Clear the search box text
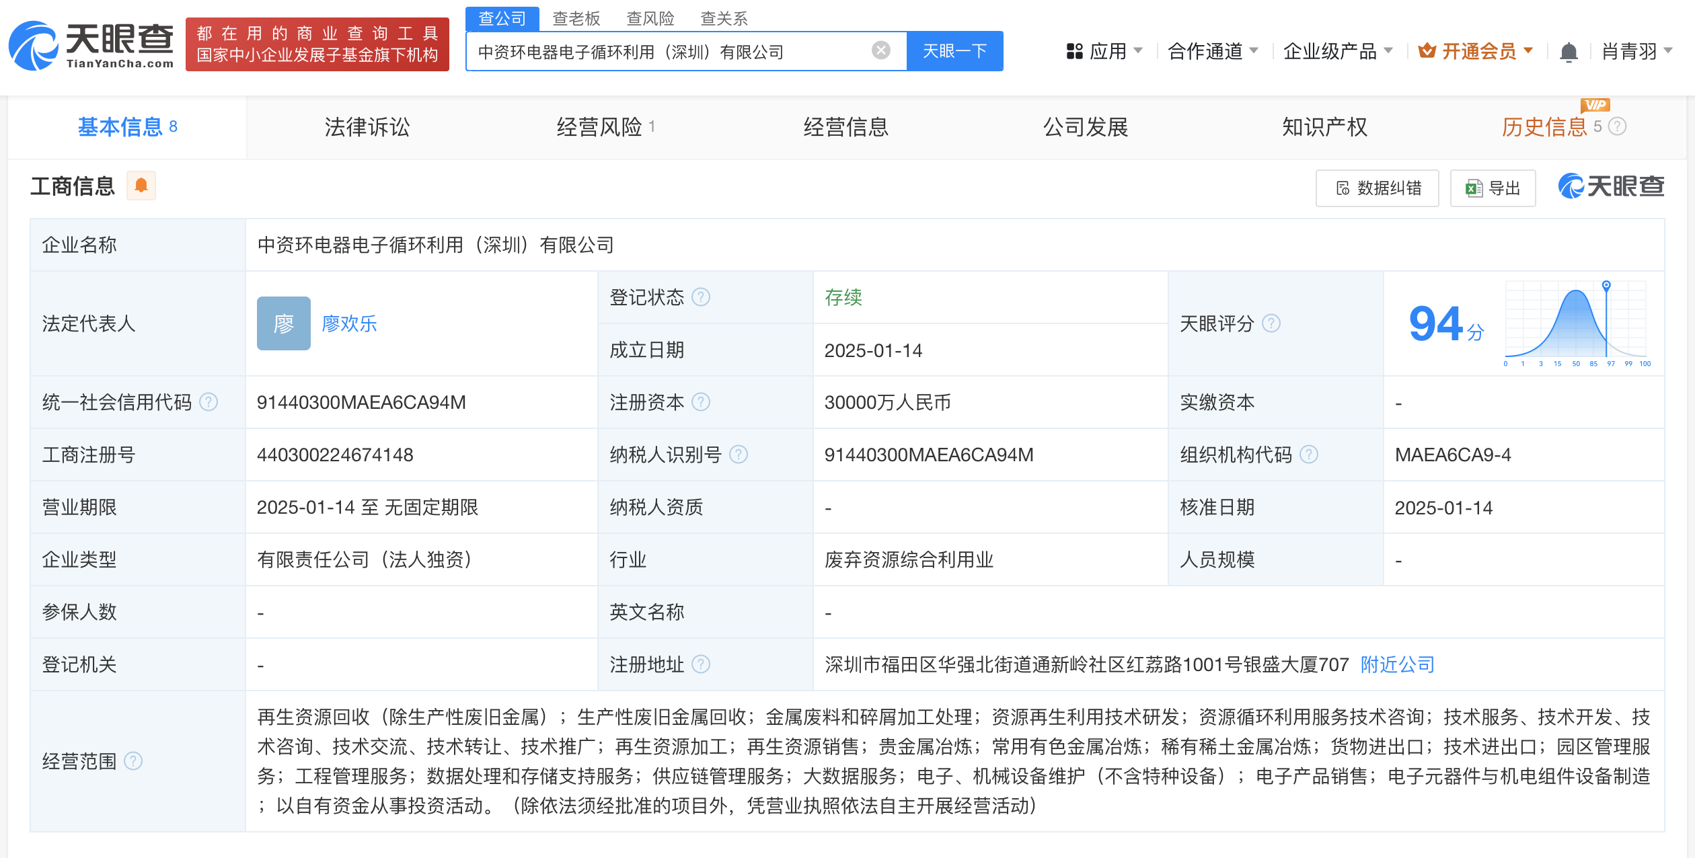 coord(880,50)
